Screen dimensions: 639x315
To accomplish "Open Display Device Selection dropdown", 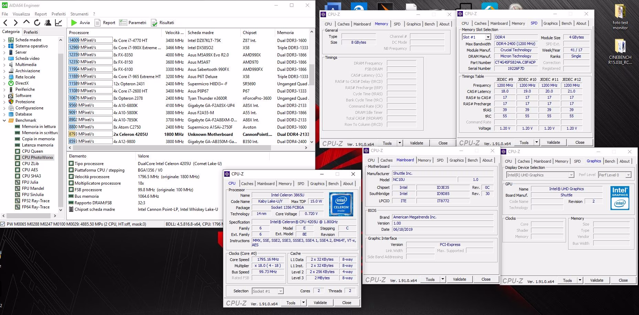I will point(571,175).
